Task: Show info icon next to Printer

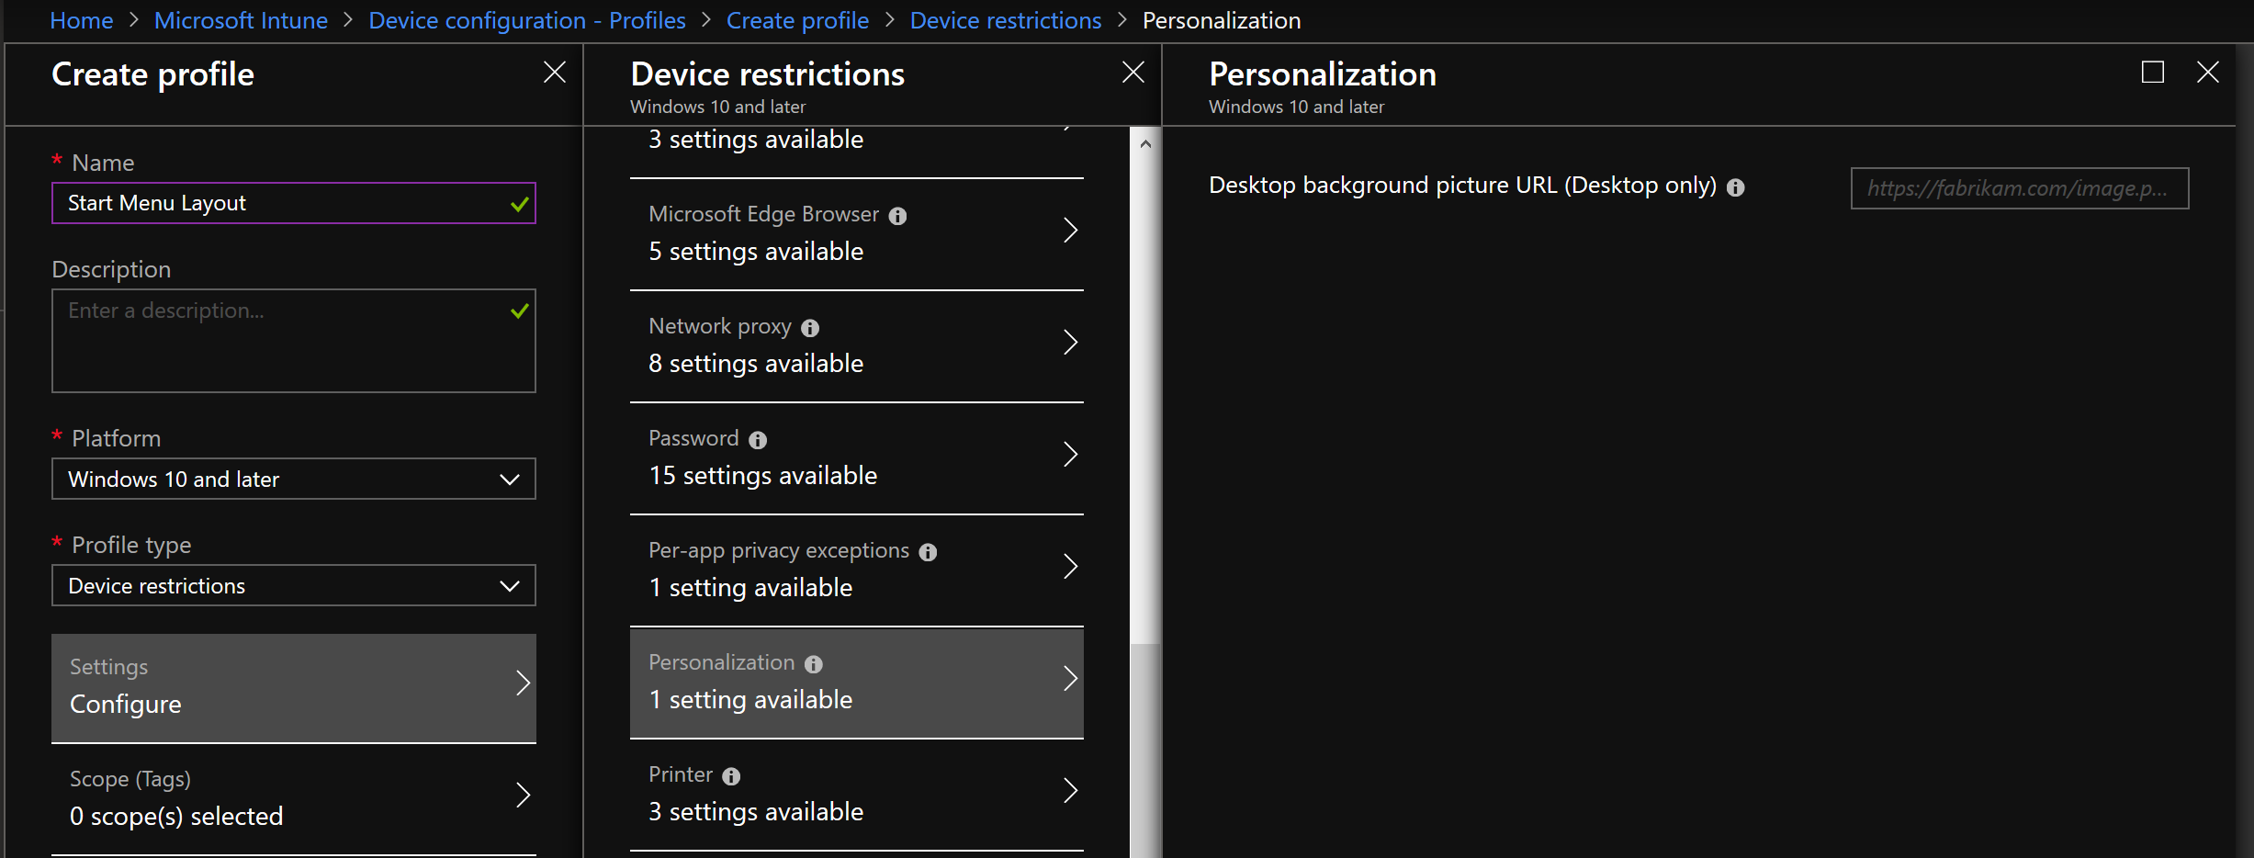Action: 730,776
